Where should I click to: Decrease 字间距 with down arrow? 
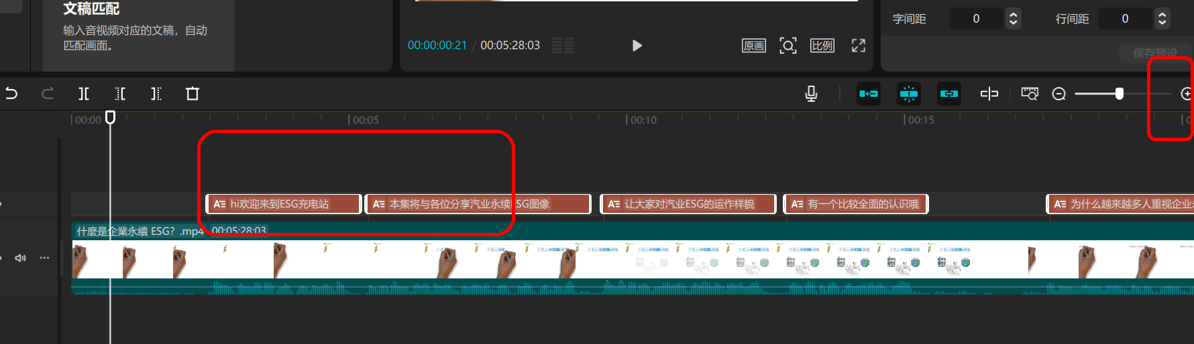pos(1014,23)
